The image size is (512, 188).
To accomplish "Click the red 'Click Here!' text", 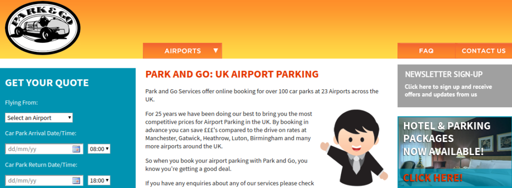I will point(432,178).
